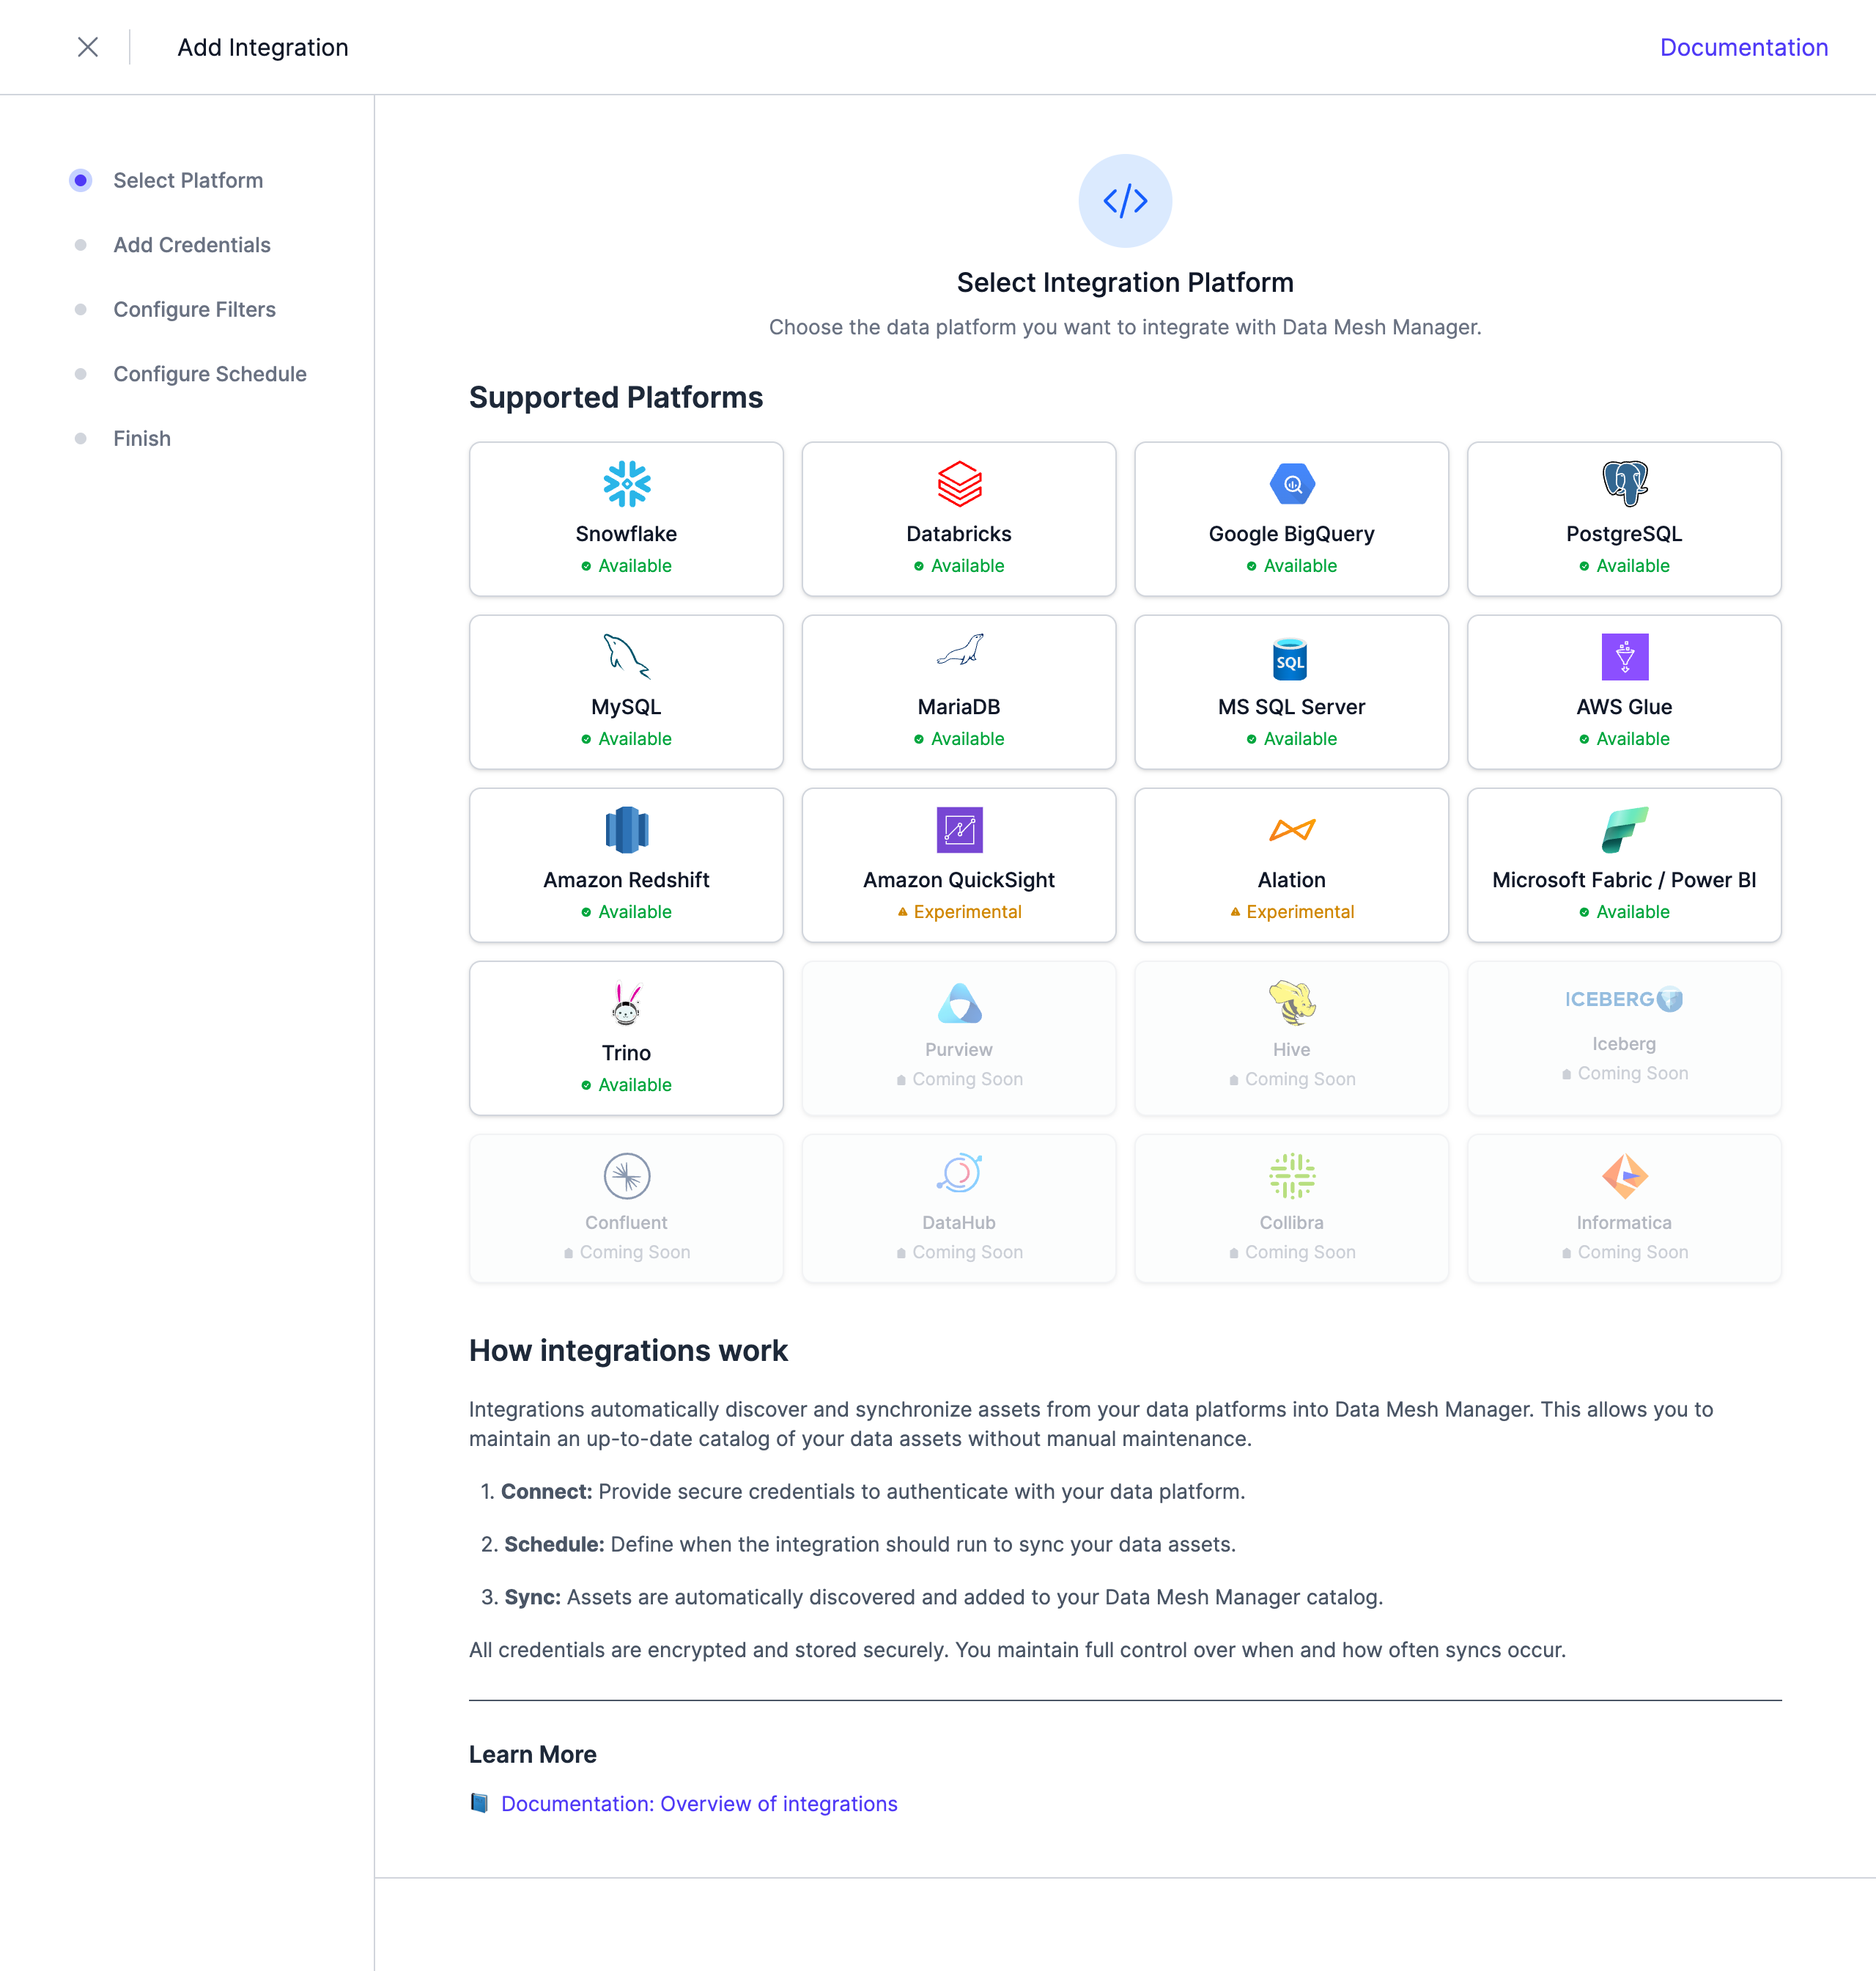Choose the Databricks platform name
This screenshot has width=1876, height=1971.
(x=959, y=533)
